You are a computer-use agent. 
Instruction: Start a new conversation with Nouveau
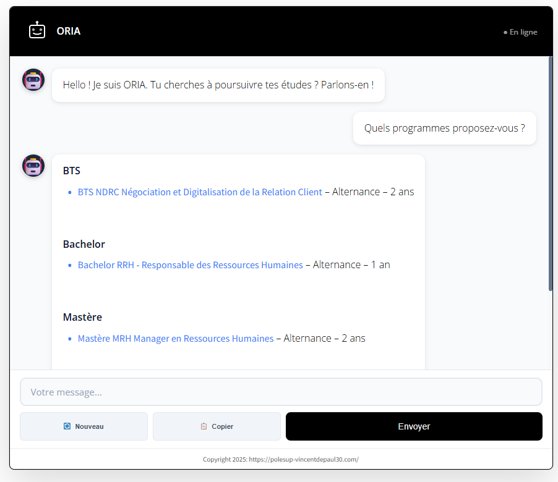click(84, 426)
